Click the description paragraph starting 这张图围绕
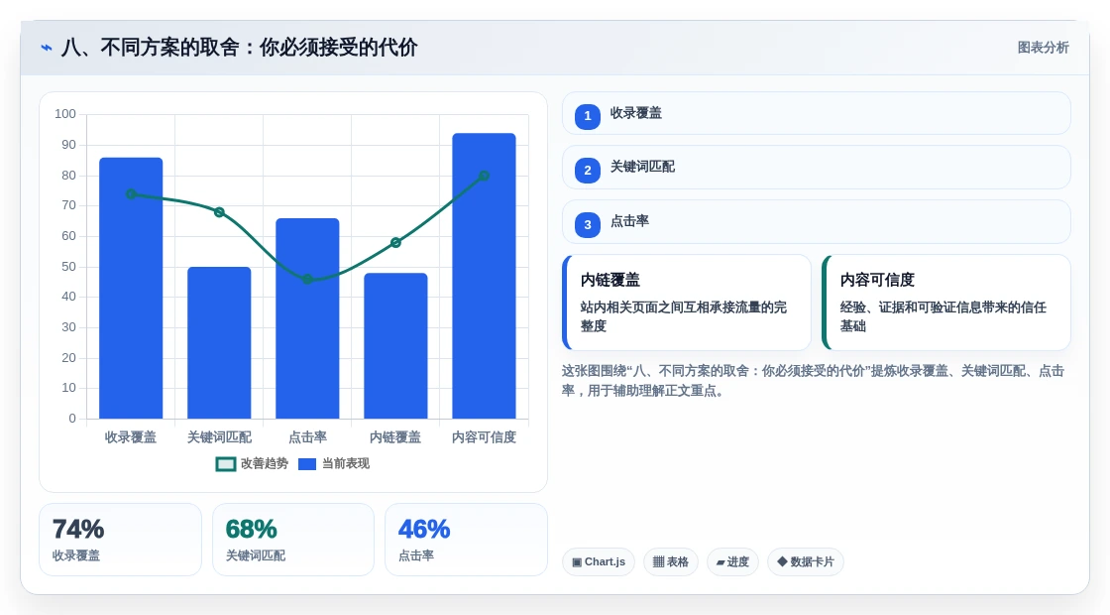Viewport: 1110px width, 615px height. [x=813, y=381]
